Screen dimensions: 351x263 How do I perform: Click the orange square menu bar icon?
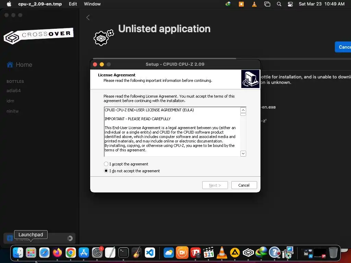pyautogui.click(x=241, y=4)
